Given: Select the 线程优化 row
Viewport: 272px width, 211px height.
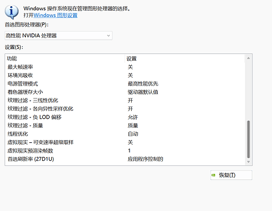Looking at the screenshot, I should [x=125, y=134].
